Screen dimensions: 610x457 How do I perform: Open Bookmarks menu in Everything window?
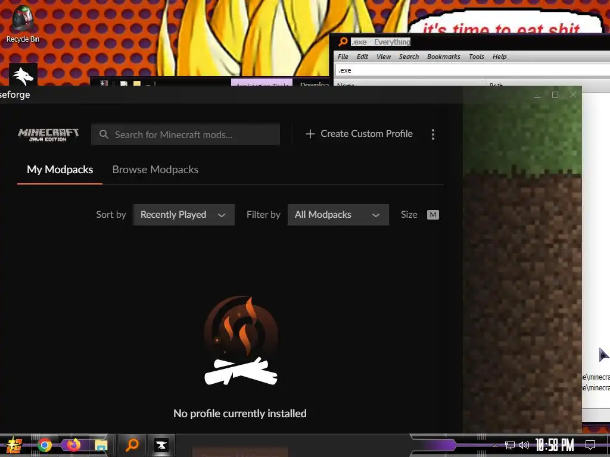443,57
